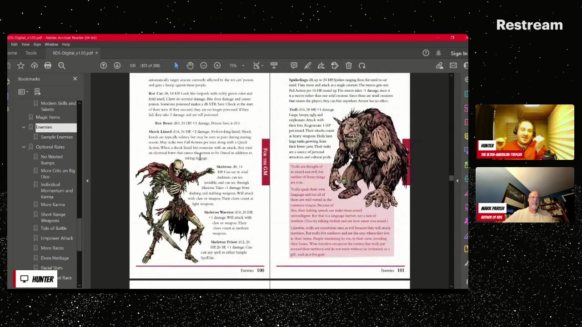The width and height of the screenshot is (582, 327).
Task: Click the fit page scrolling icon
Action: (x=256, y=65)
